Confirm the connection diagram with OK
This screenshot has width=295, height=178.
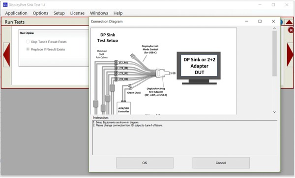click(145, 163)
